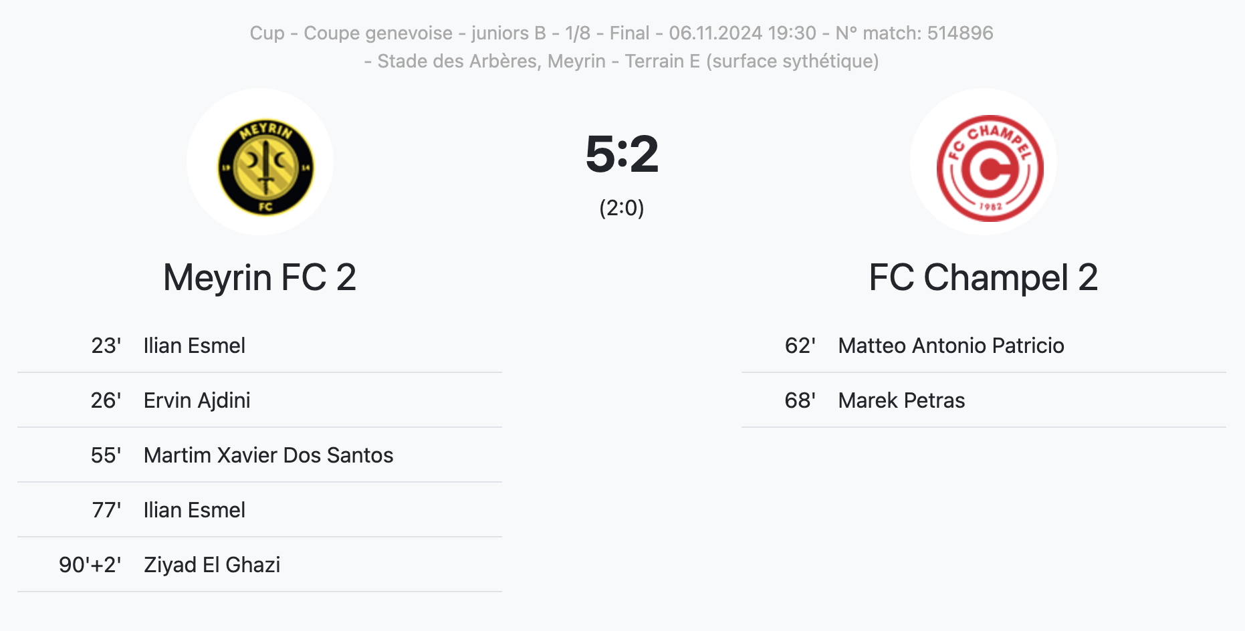1245x631 pixels.
Task: Click the Stade des Arbères, Meyrin venue
Action: (x=491, y=61)
